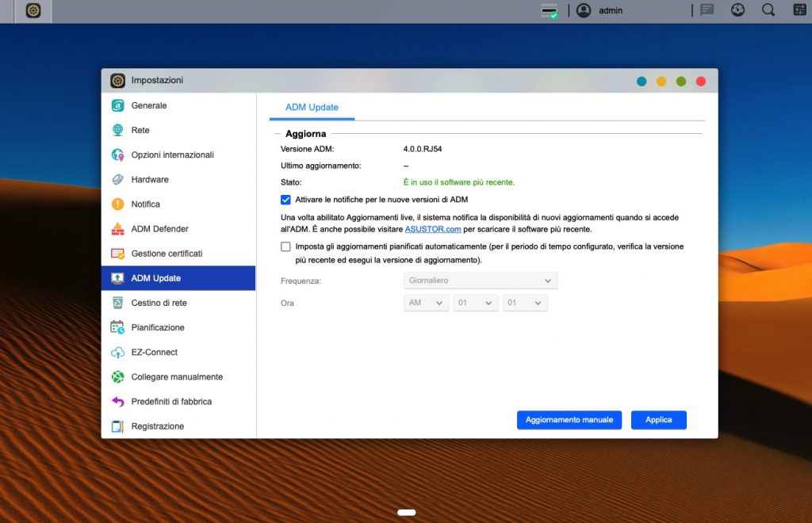Enable automatic scheduled updates checkbox
Image resolution: width=812 pixels, height=523 pixels.
[286, 246]
